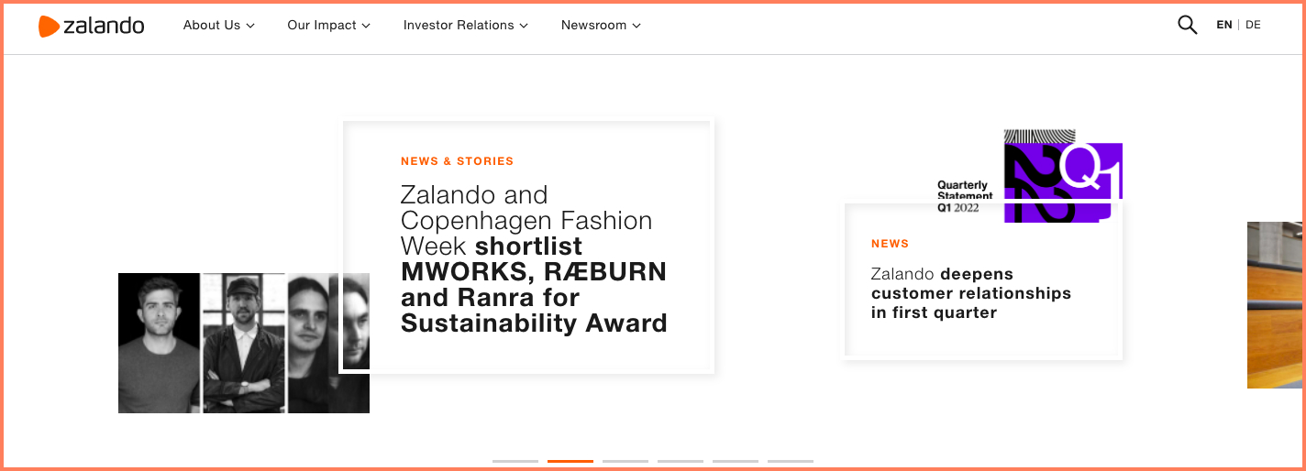The image size is (1306, 471).
Task: Expand the Investor Relations menu
Action: click(466, 25)
